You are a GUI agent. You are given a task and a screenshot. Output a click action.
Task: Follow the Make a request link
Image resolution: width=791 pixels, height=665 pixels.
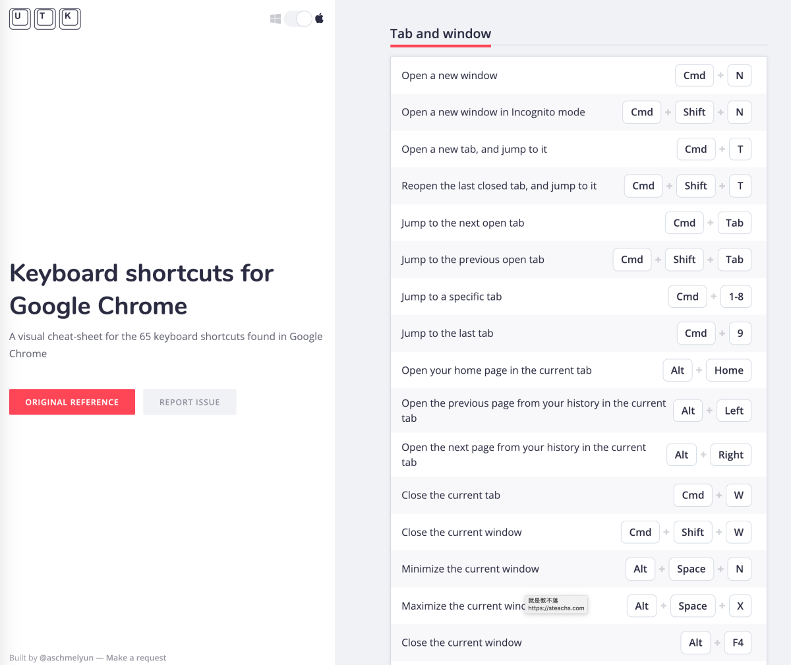(136, 658)
